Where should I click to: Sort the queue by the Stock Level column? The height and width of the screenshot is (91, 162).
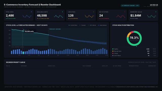pos(52,66)
